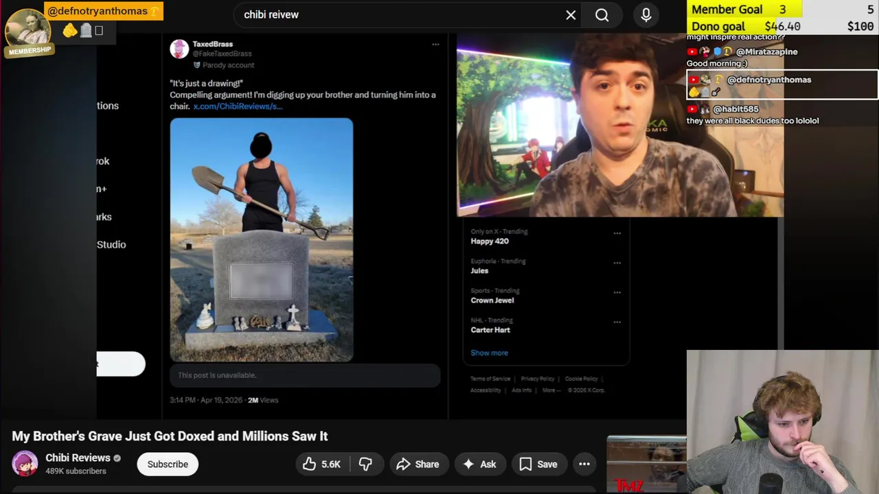Open more options for Carter Hart trend
Screen dimensions: 879x494
pos(617,322)
